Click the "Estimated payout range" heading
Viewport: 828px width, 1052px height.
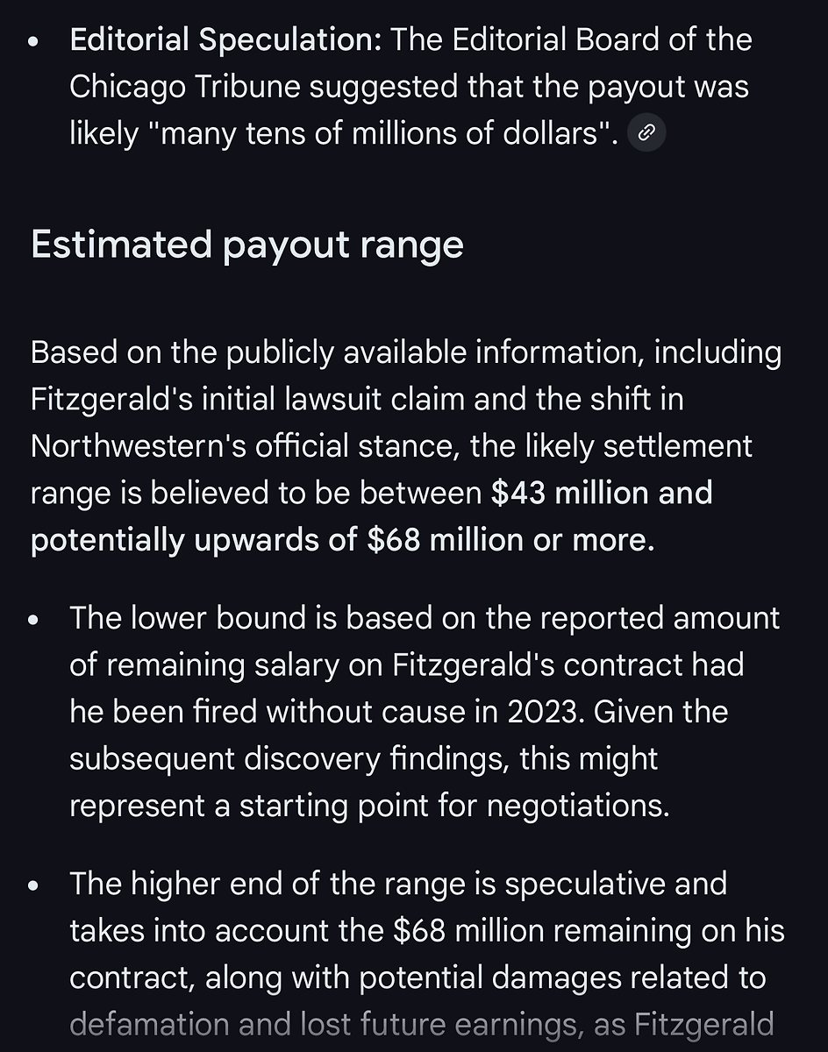(246, 245)
